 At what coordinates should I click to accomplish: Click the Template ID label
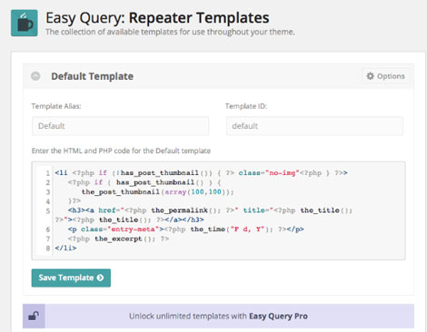[x=246, y=106]
